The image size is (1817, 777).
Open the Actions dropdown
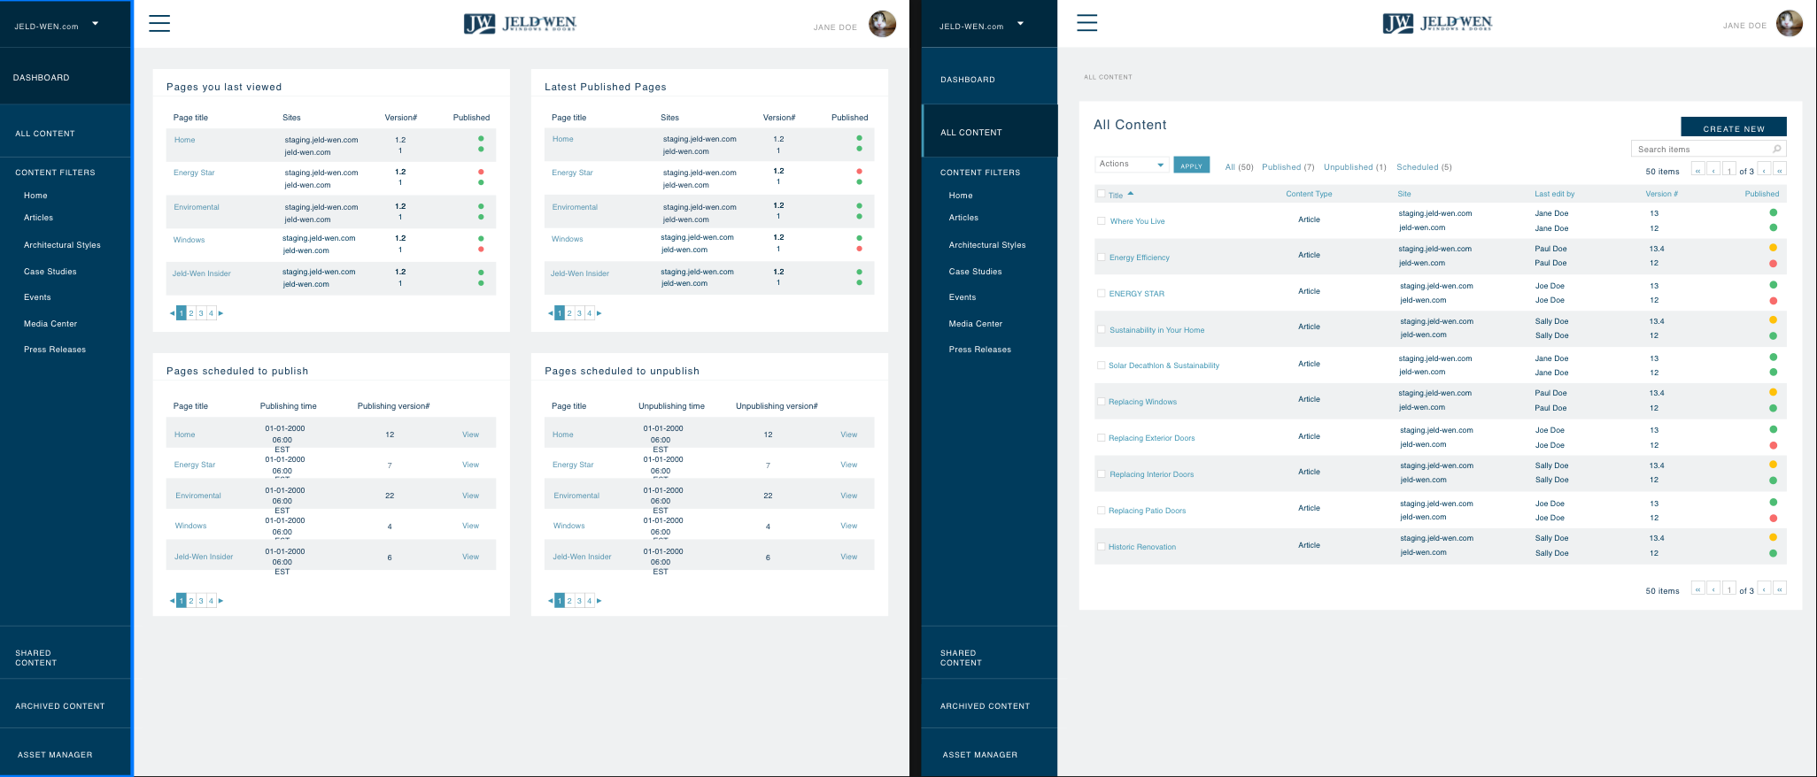pyautogui.click(x=1132, y=165)
